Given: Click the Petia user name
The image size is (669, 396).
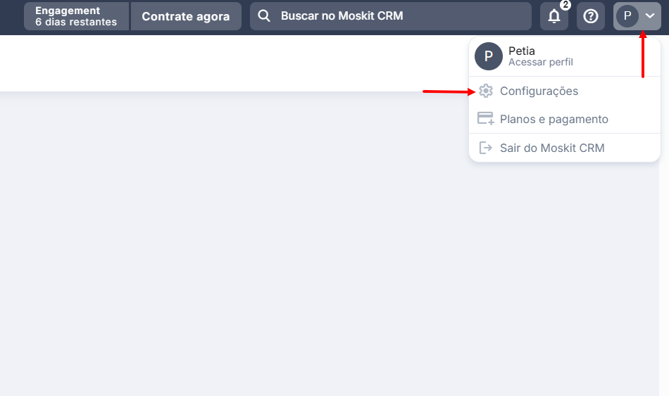Looking at the screenshot, I should [522, 51].
